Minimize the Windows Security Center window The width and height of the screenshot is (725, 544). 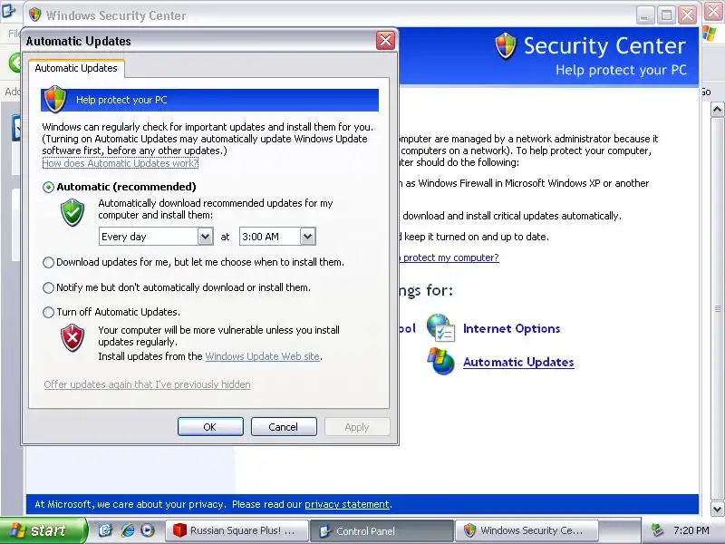pos(644,15)
